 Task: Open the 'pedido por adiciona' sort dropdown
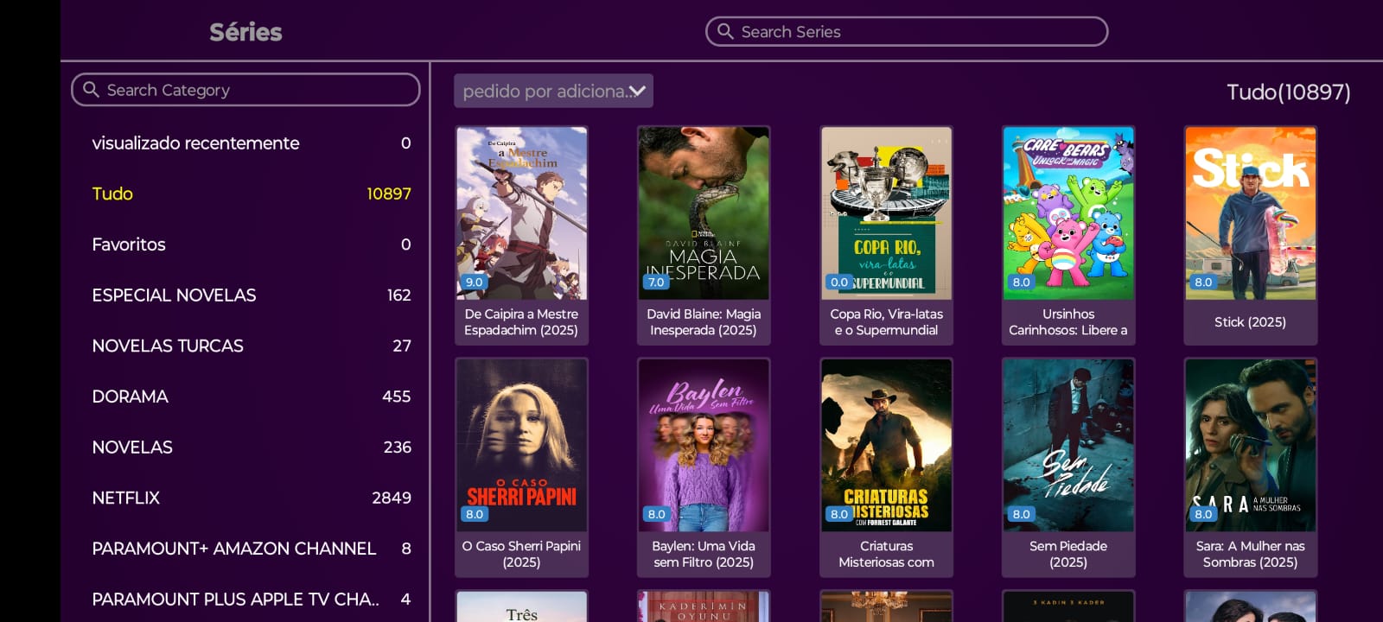pos(553,91)
